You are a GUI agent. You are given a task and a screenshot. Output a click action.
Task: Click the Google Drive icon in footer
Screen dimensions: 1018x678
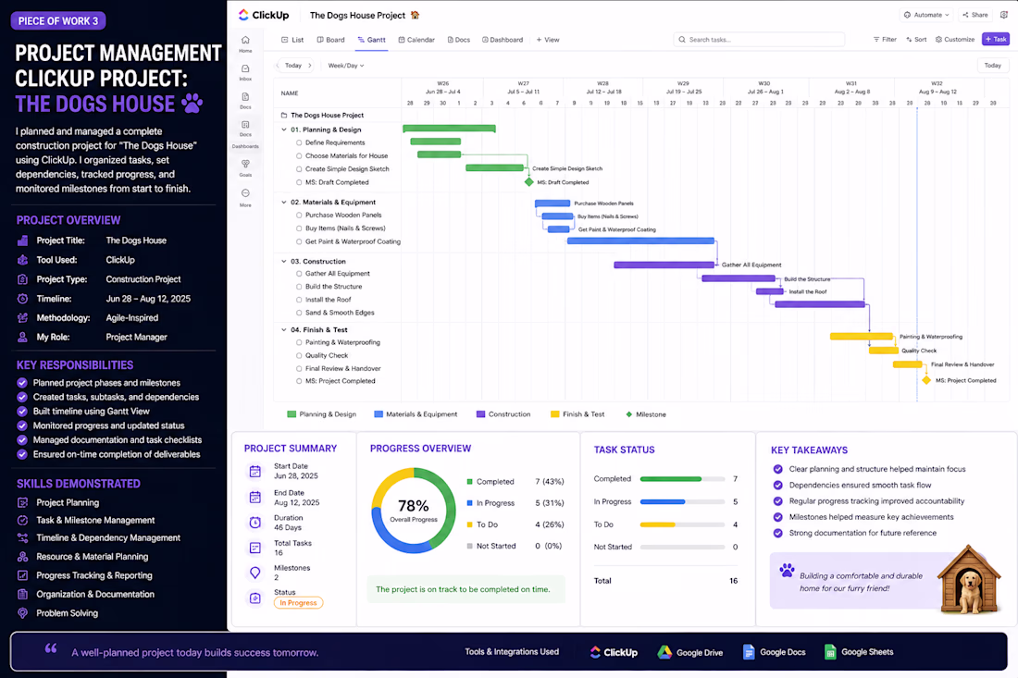click(664, 652)
